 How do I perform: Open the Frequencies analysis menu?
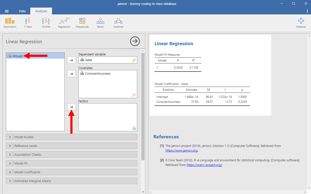82,23
